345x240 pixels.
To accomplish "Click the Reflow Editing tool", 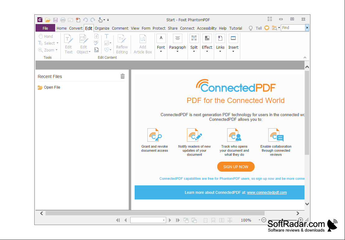I will coord(122,44).
